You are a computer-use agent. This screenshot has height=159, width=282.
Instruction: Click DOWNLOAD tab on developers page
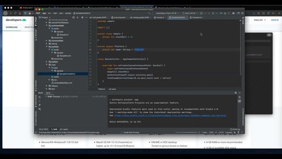coord(12,27)
